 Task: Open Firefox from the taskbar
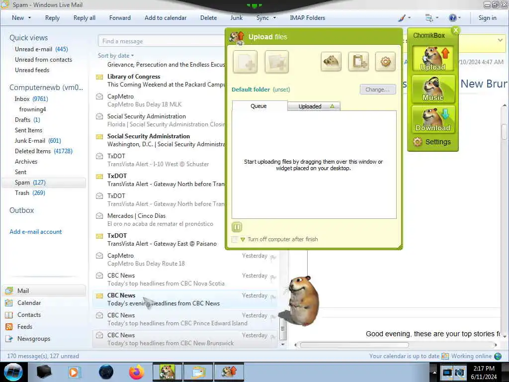(x=136, y=372)
